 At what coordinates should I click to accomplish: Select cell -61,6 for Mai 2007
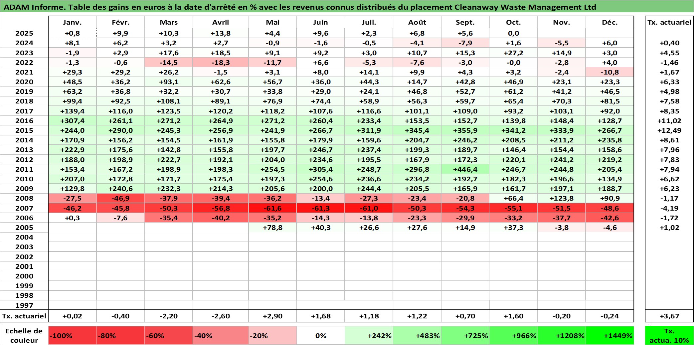coord(272,208)
